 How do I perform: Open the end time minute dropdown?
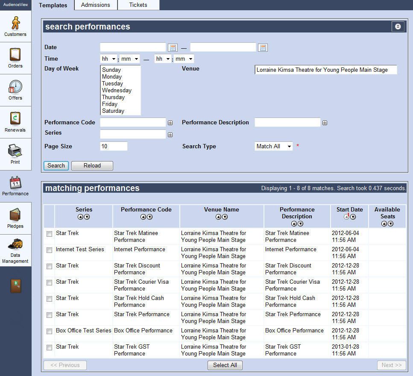pyautogui.click(x=184, y=59)
